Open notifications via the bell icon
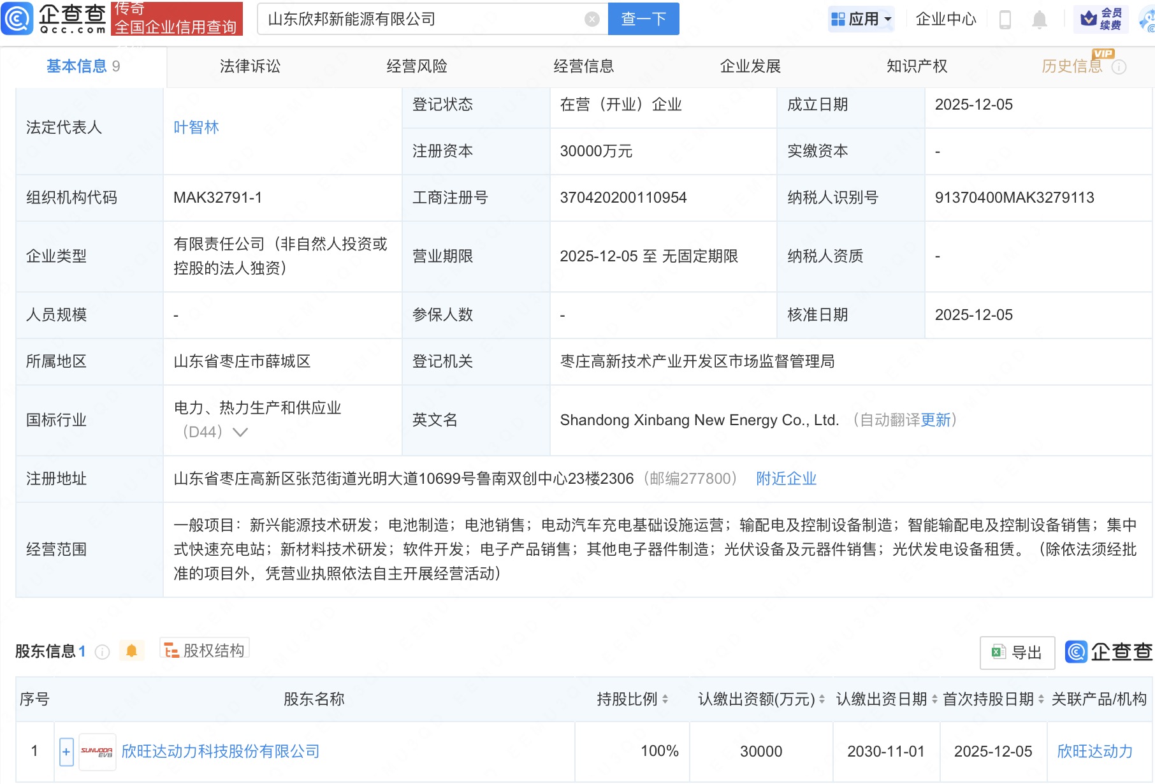This screenshot has height=784, width=1155. click(x=1038, y=19)
